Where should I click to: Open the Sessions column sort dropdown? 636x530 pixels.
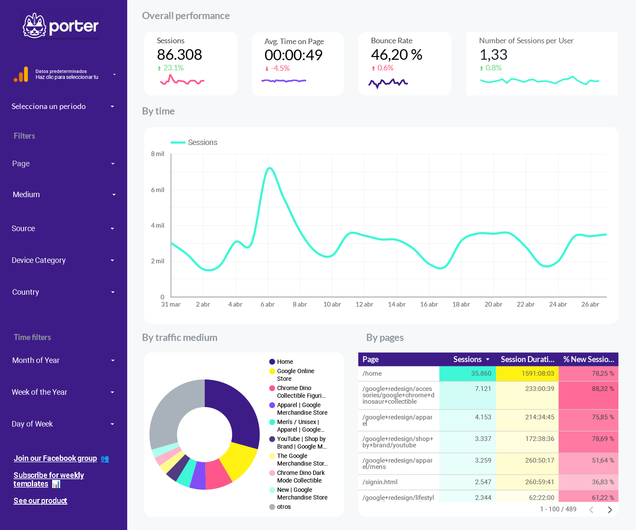click(x=488, y=359)
